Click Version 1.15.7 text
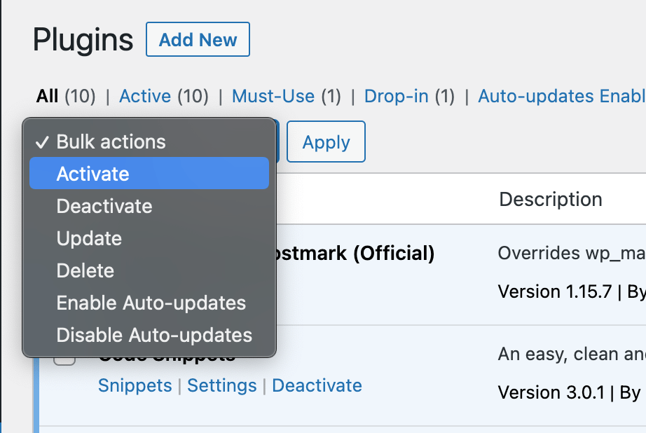 coord(554,291)
